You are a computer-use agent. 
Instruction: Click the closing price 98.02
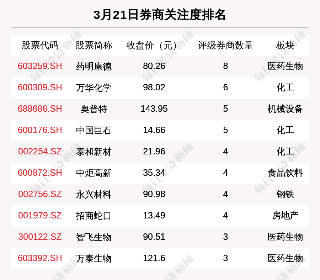pos(154,88)
